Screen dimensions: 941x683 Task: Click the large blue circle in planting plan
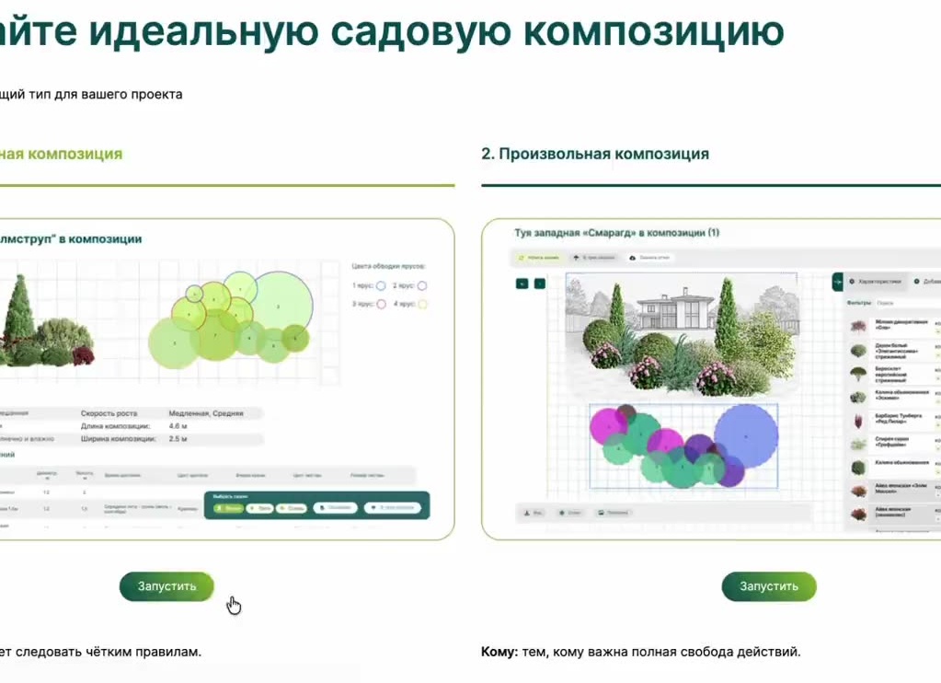coord(746,436)
